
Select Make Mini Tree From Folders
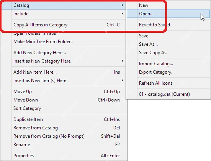tap(63, 41)
